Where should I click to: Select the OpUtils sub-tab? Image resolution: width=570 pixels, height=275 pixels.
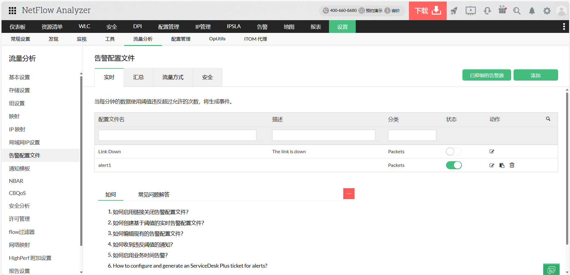(x=217, y=39)
